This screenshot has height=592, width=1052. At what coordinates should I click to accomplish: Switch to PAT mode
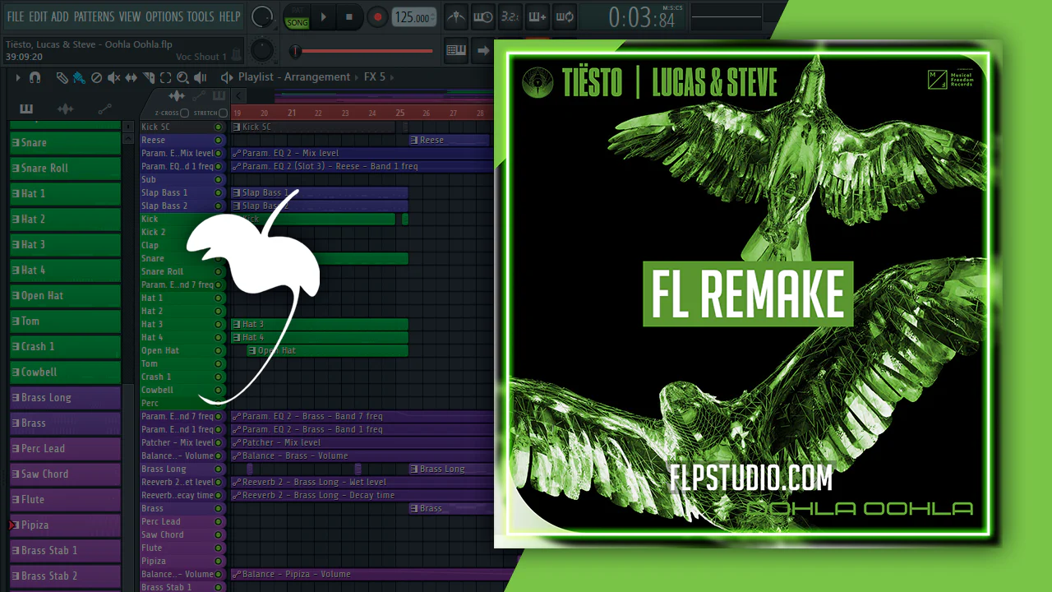(297, 11)
